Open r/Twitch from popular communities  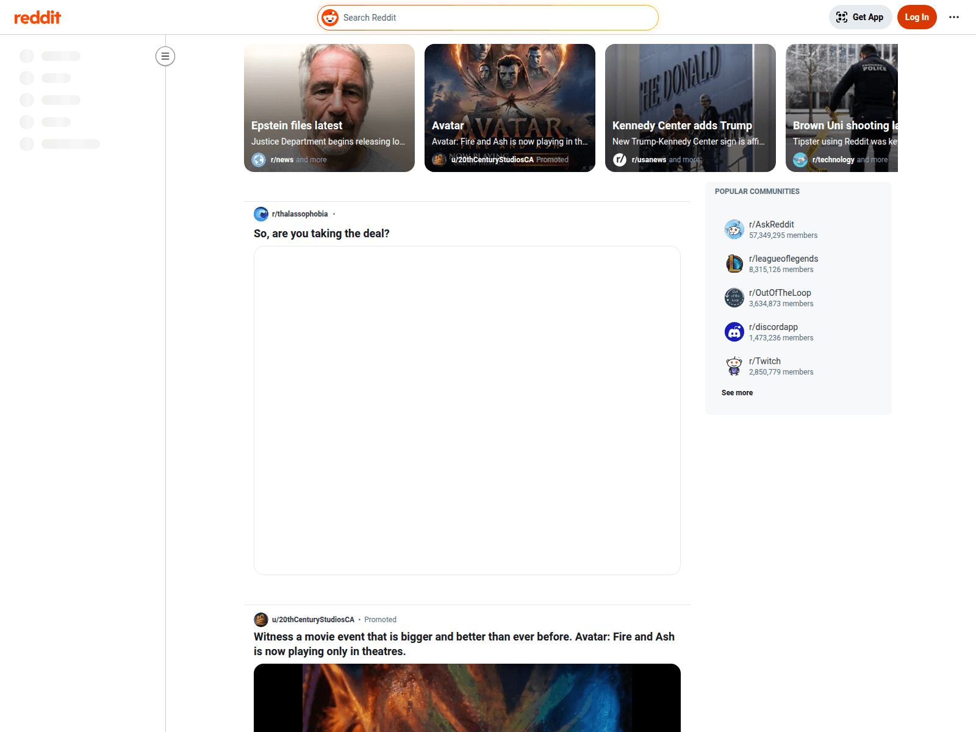tap(765, 361)
